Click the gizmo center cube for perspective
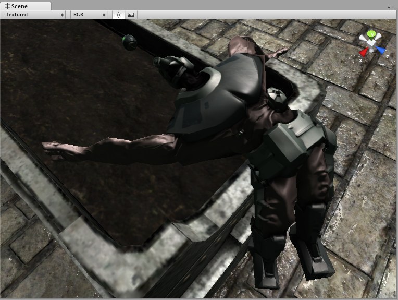 pos(371,44)
